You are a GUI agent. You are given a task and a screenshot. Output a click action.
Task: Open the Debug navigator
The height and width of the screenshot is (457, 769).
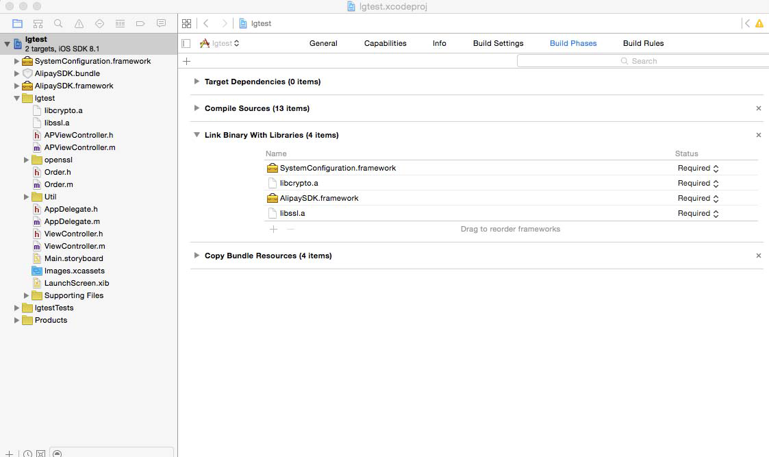tap(120, 23)
